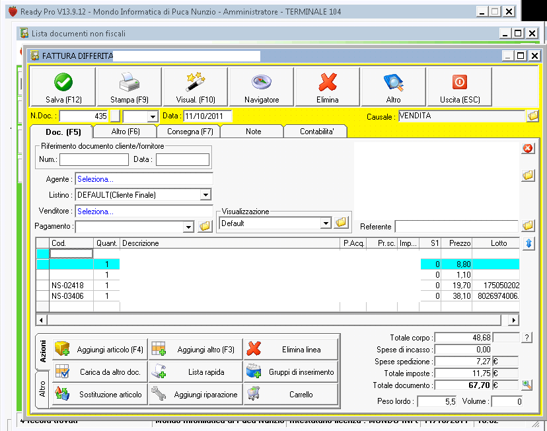
Task: Select the Agente Seleziona... link
Action: (x=95, y=179)
